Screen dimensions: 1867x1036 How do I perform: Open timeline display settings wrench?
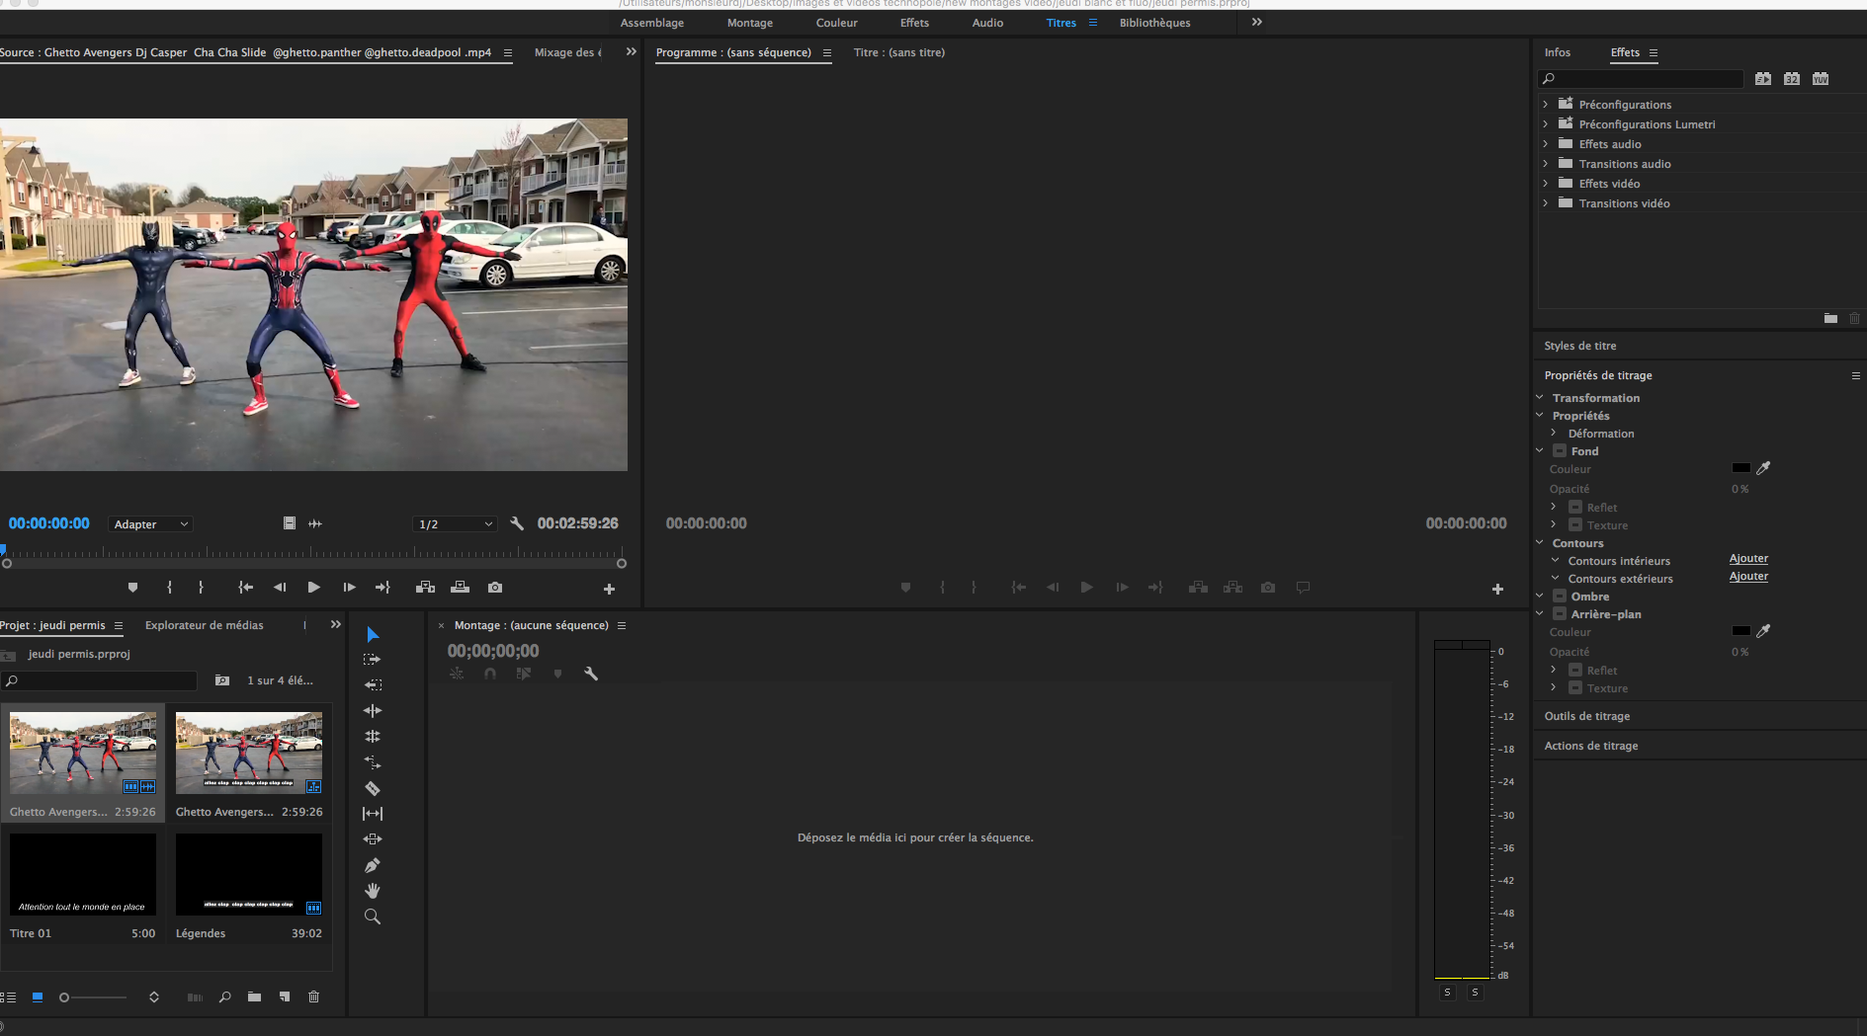click(591, 674)
